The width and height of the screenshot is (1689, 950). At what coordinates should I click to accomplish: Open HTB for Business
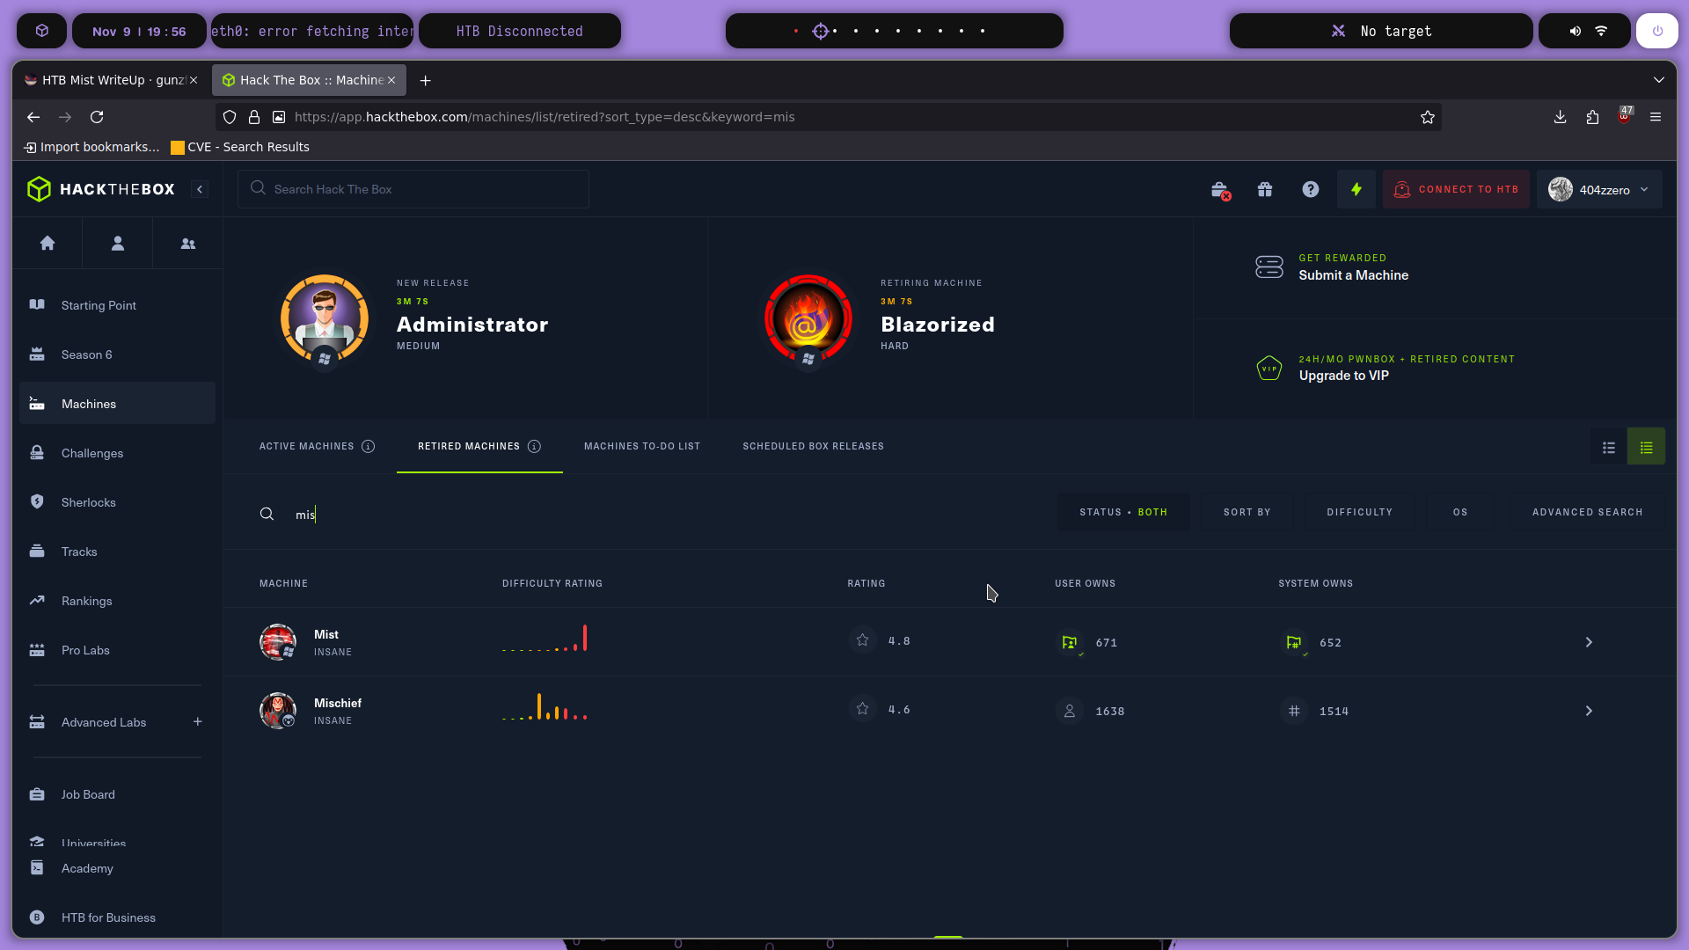(117, 917)
